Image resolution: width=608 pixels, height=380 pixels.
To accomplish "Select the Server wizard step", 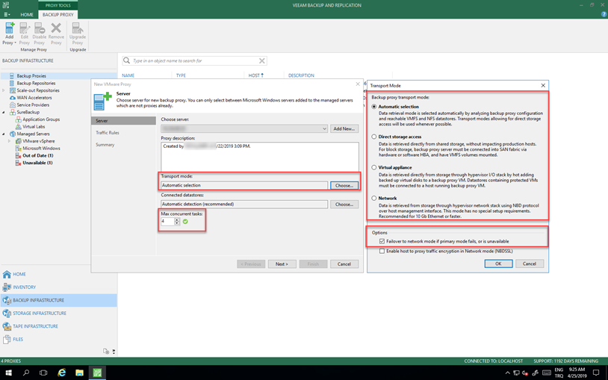I will click(x=123, y=121).
